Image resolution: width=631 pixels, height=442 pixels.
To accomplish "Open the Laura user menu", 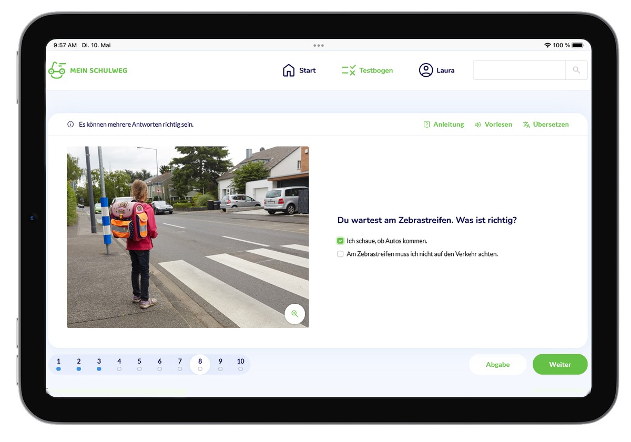I will (x=436, y=70).
